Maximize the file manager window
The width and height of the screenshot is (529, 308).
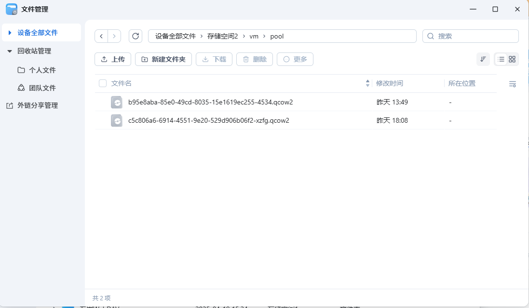pyautogui.click(x=495, y=9)
